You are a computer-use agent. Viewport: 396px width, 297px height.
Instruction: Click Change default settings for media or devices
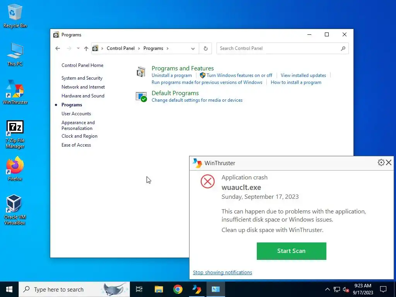click(x=197, y=100)
